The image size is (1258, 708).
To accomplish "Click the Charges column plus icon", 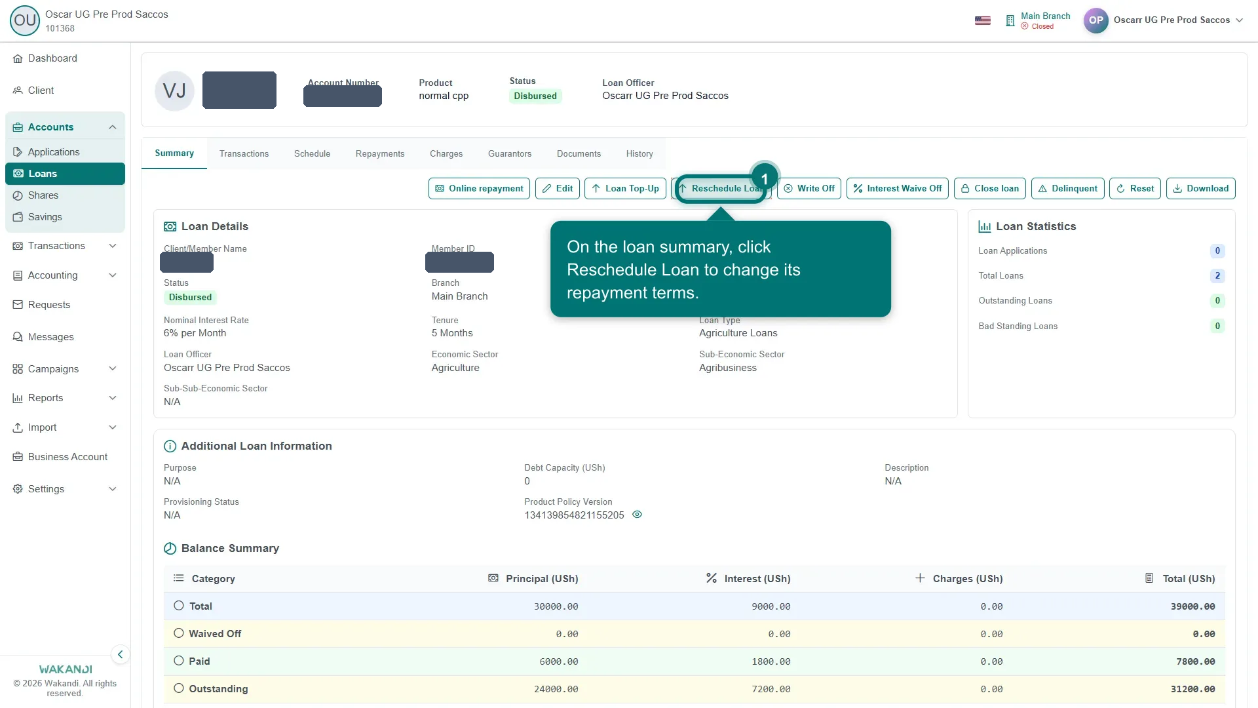I will 920,578.
